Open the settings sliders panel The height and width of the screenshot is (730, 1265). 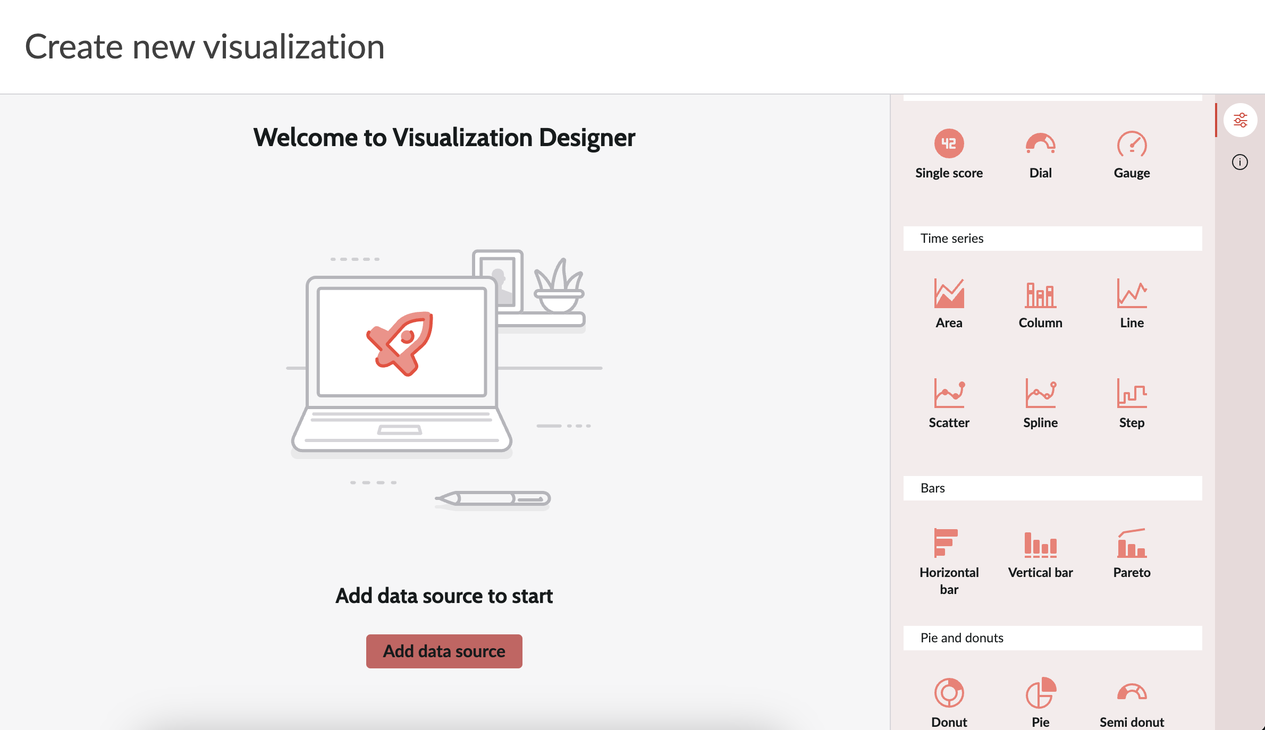click(x=1241, y=120)
